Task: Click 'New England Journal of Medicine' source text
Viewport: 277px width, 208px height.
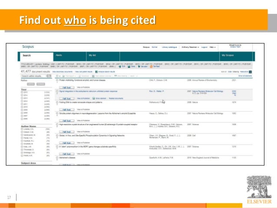Action: pos(205,158)
